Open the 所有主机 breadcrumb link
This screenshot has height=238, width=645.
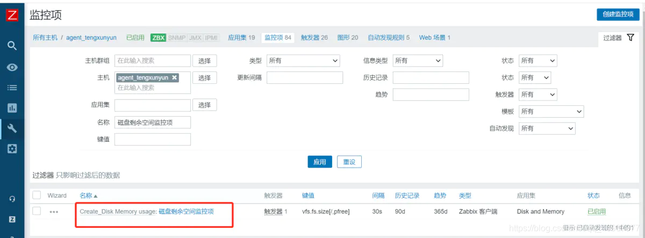coord(45,38)
